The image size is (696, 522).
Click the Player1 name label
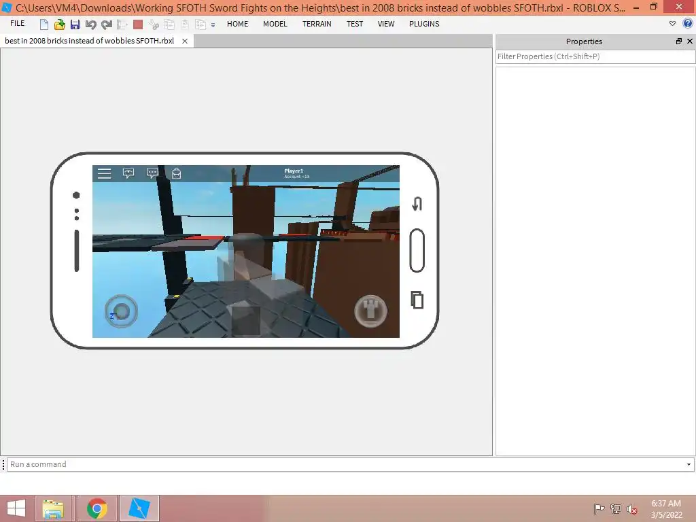pyautogui.click(x=294, y=171)
